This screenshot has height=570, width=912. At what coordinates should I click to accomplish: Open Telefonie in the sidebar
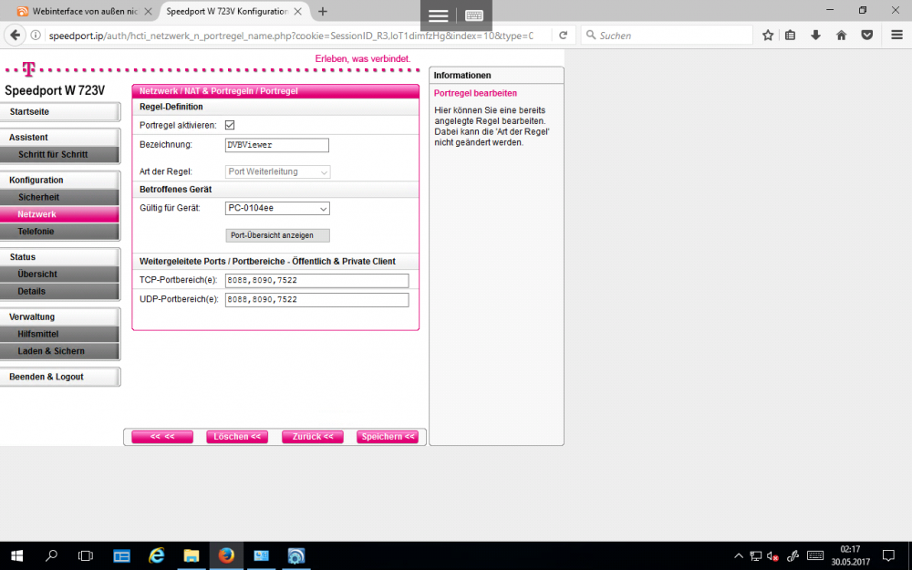tap(60, 232)
